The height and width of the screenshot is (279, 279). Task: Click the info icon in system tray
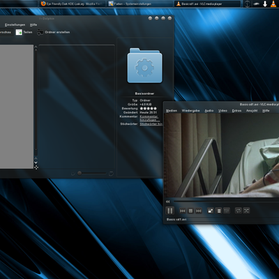pos(247,3)
